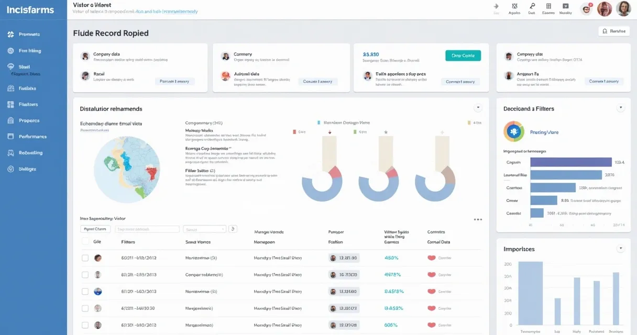Click the Angaort Fa avatar
Viewport: 637px width, 335px height.
508,76
